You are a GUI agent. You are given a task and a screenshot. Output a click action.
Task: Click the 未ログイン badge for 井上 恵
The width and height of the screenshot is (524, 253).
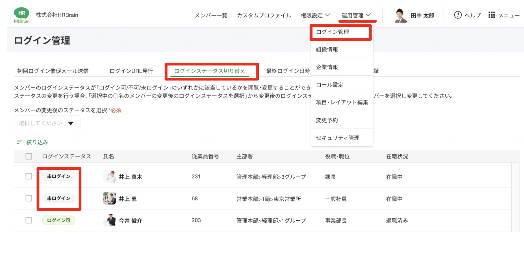click(59, 198)
